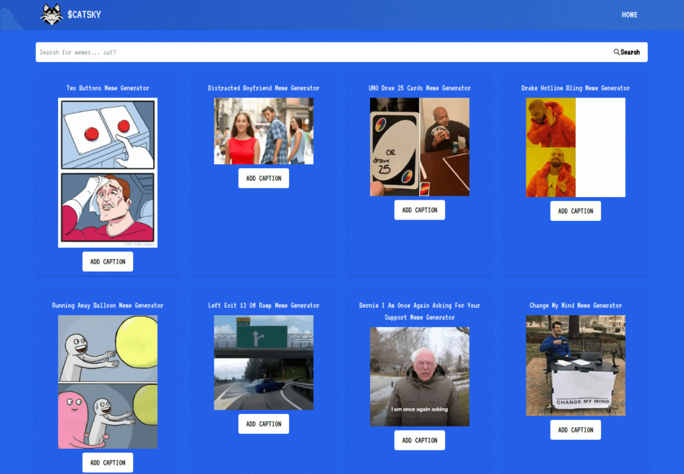Click the magnifier Search button
Image resolution: width=684 pixels, height=474 pixels.
pos(627,52)
